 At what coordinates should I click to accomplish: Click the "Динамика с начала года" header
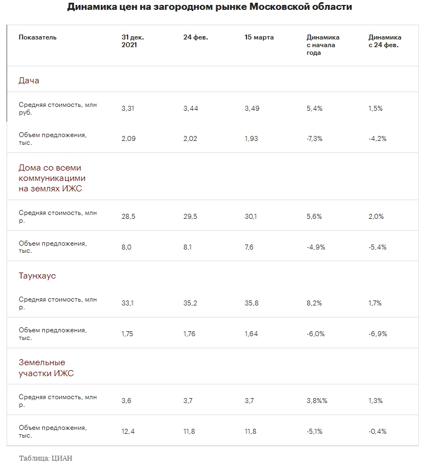(323, 45)
